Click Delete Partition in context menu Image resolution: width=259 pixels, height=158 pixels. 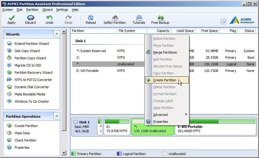point(167,87)
